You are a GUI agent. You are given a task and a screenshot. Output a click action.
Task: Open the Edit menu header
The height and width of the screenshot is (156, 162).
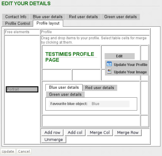pyautogui.click(x=119, y=56)
